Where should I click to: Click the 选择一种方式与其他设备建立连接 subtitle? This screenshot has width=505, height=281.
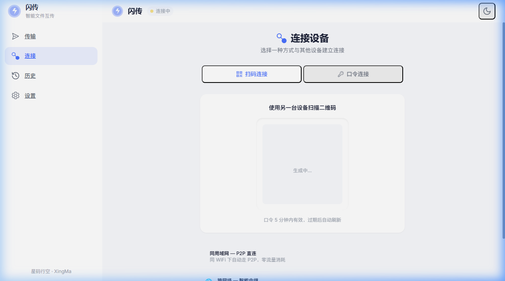tap(302, 51)
